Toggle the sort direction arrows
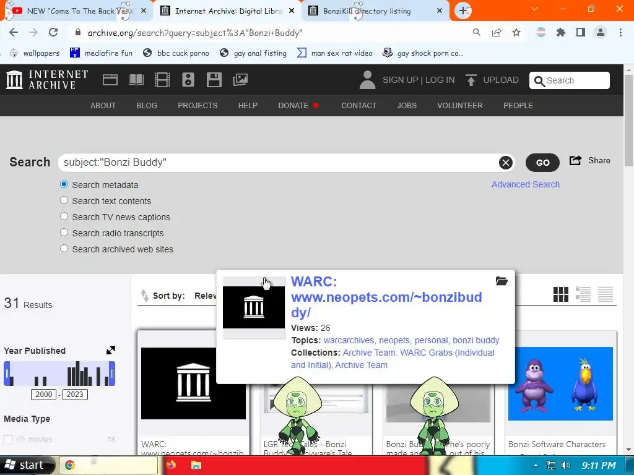The width and height of the screenshot is (634, 475). pyautogui.click(x=144, y=296)
